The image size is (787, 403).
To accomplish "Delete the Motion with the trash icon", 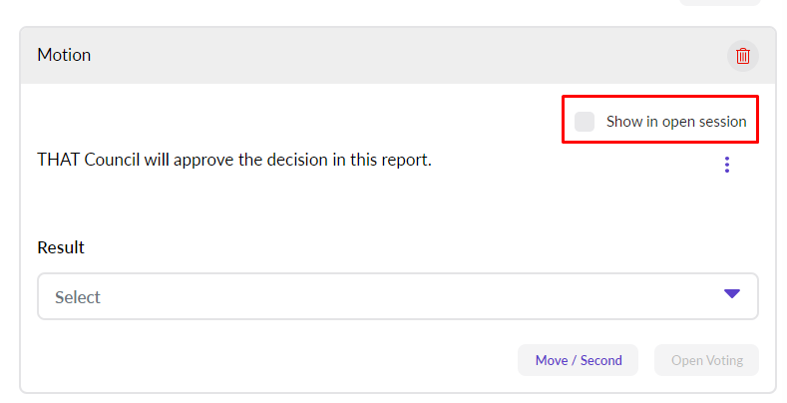I will pos(742,56).
